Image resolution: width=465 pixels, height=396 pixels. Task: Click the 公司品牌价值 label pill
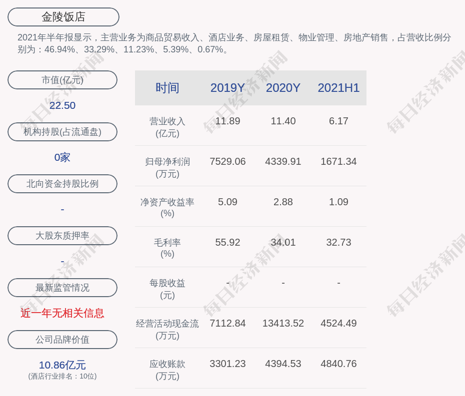[x=62, y=340]
